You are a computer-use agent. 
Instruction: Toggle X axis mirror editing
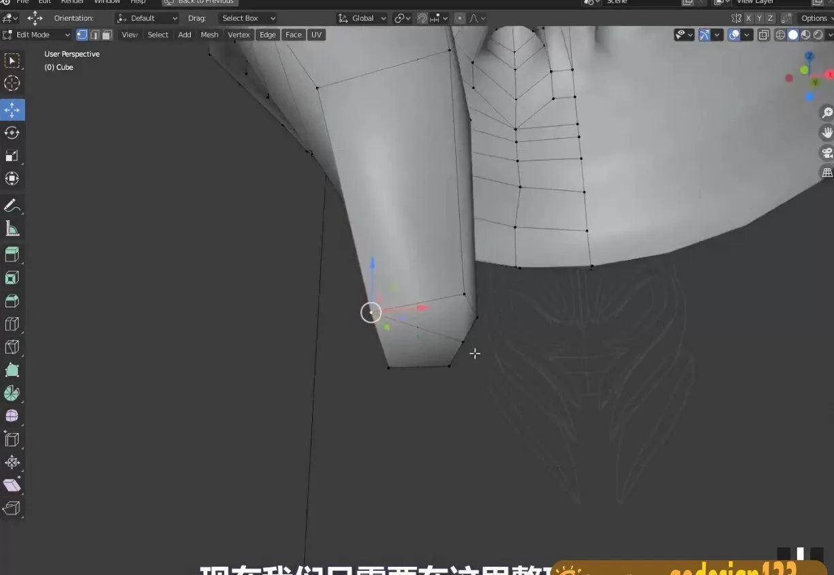coord(747,18)
